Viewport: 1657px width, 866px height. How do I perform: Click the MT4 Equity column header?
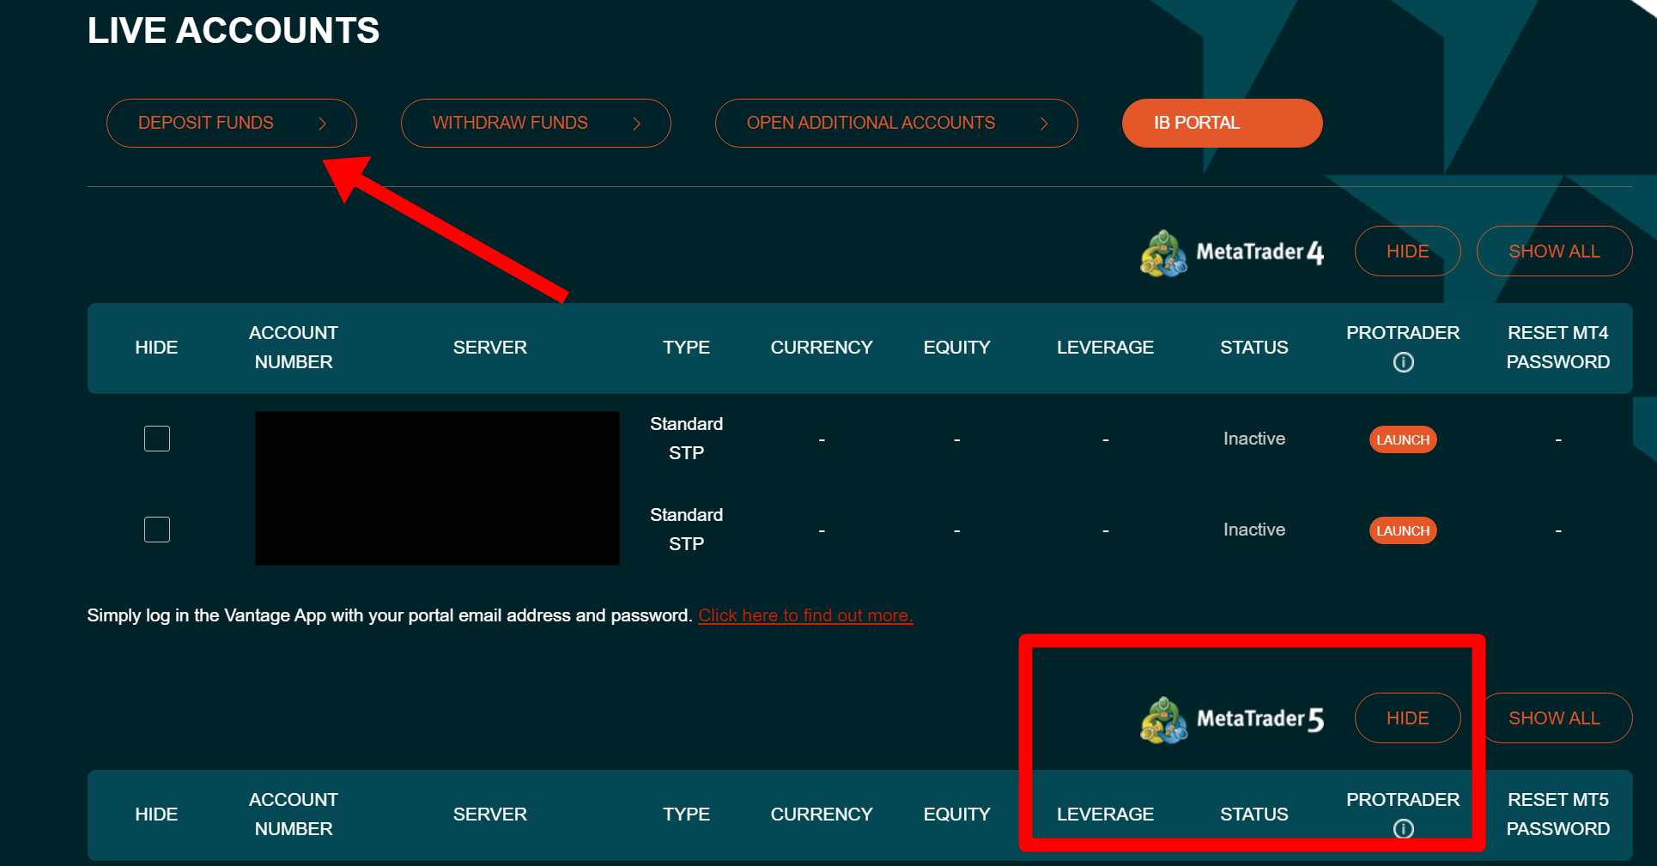pyautogui.click(x=956, y=348)
